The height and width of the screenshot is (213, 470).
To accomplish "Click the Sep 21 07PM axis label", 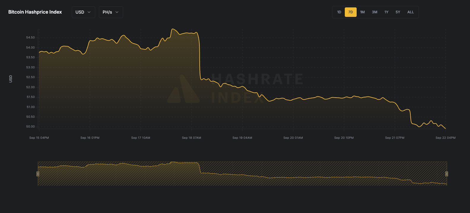I will pyautogui.click(x=395, y=138).
